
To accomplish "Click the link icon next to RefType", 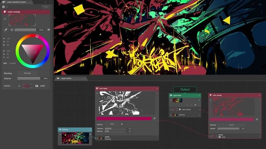I will pos(122,124).
